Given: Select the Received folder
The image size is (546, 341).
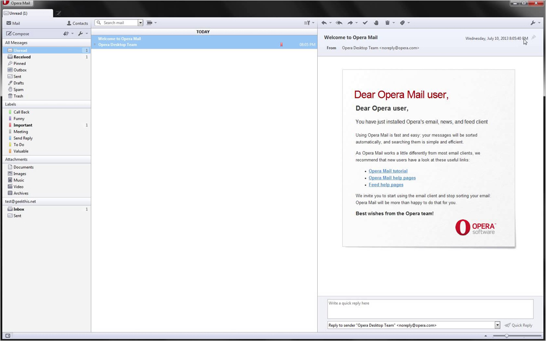Looking at the screenshot, I should coord(46,57).
